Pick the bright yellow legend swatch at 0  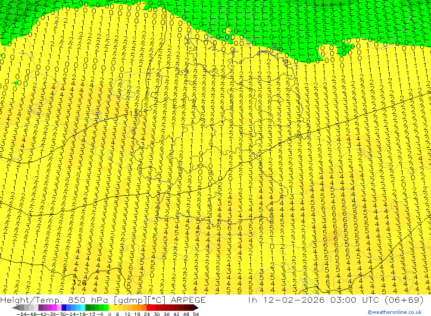tap(111, 307)
